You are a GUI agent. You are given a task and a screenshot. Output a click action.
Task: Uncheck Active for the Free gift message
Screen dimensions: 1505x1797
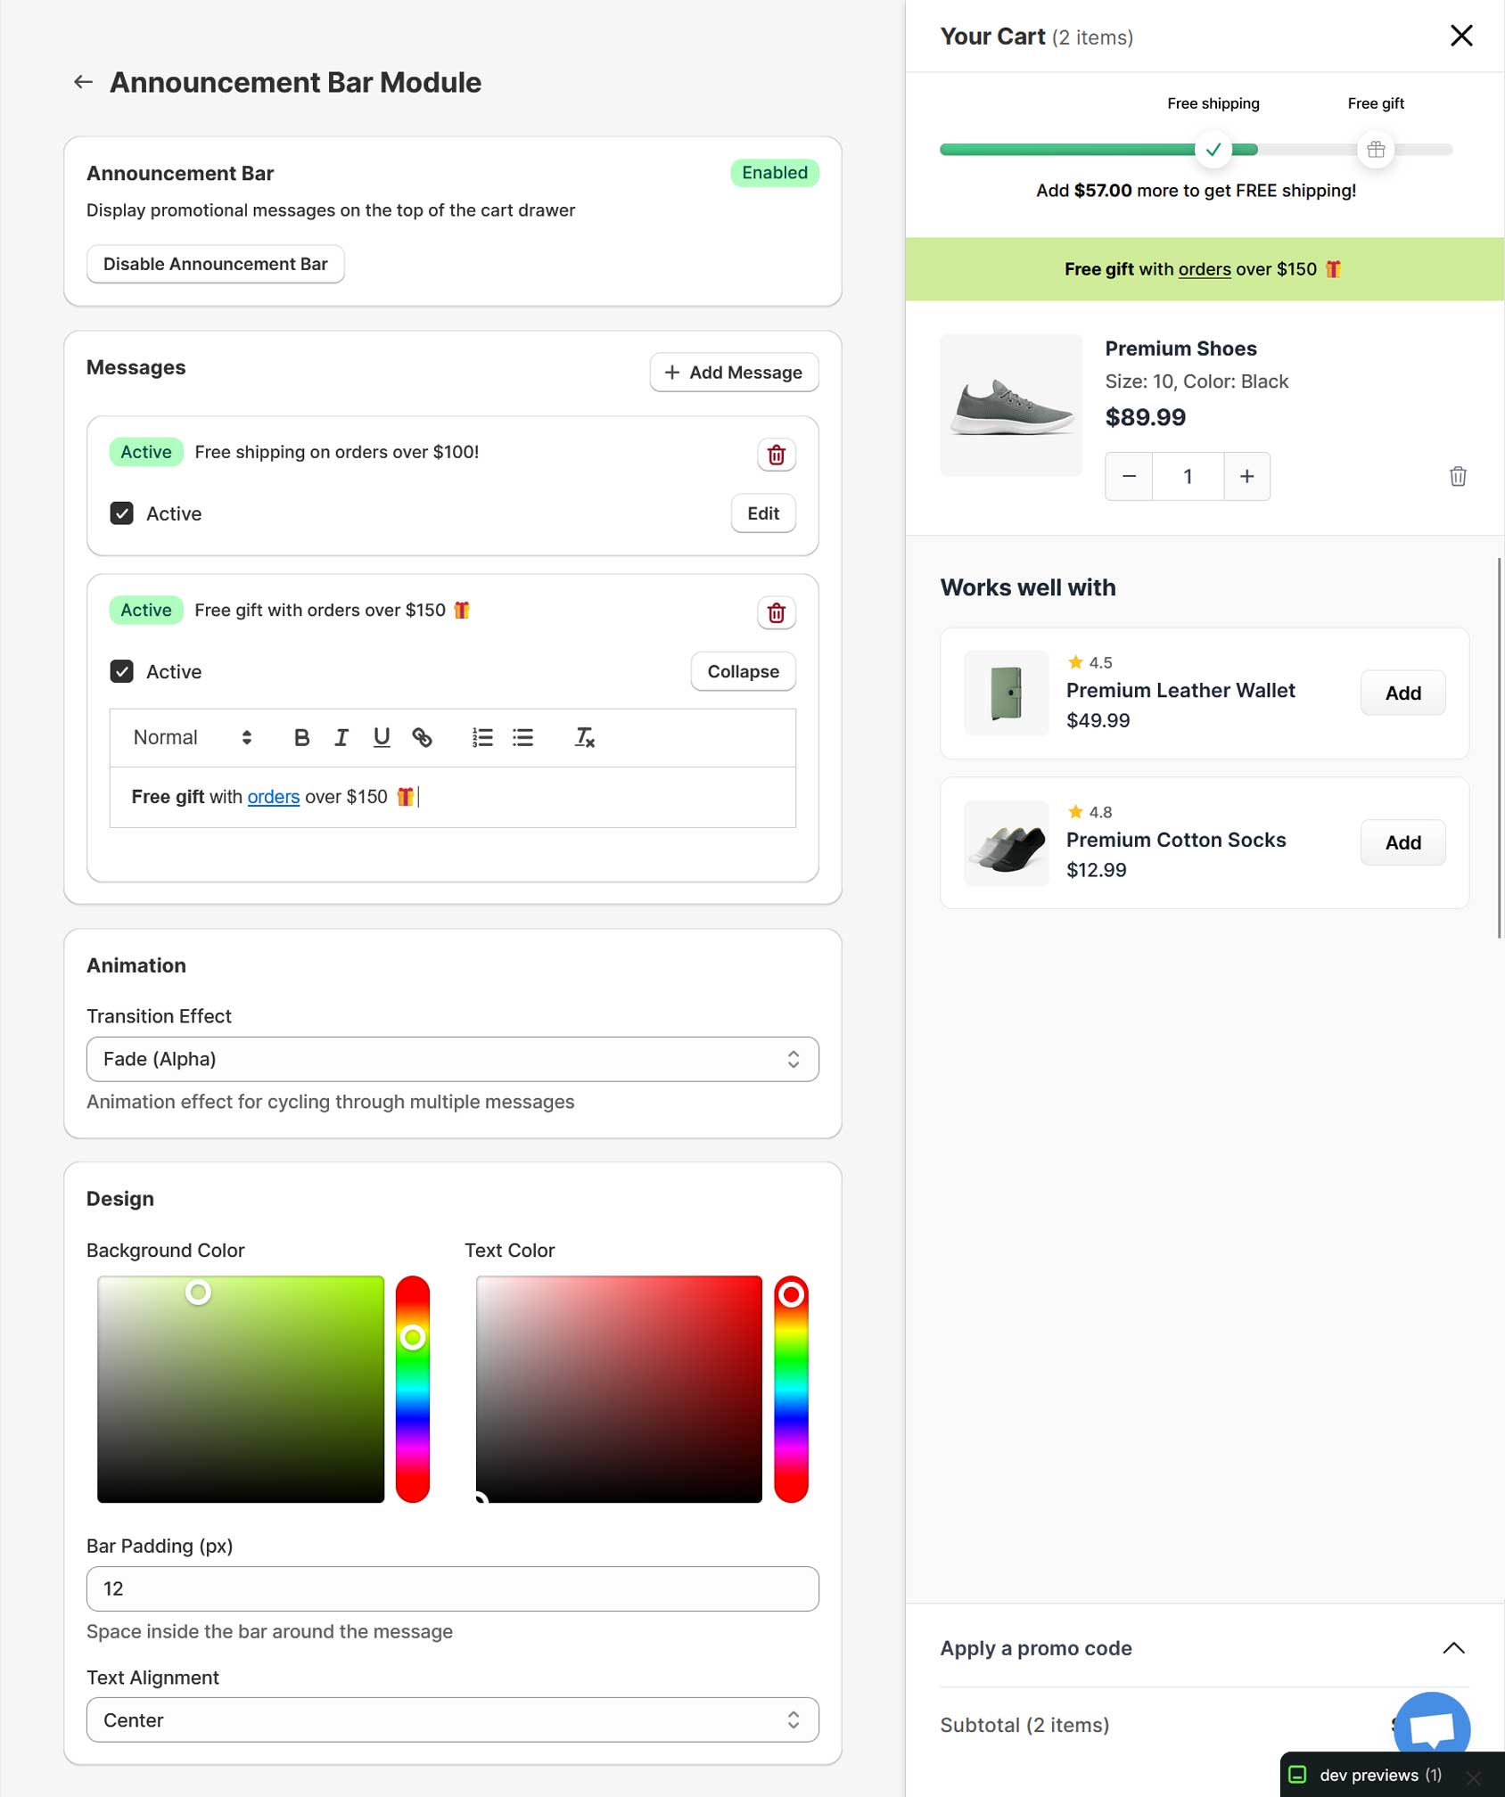(x=122, y=671)
